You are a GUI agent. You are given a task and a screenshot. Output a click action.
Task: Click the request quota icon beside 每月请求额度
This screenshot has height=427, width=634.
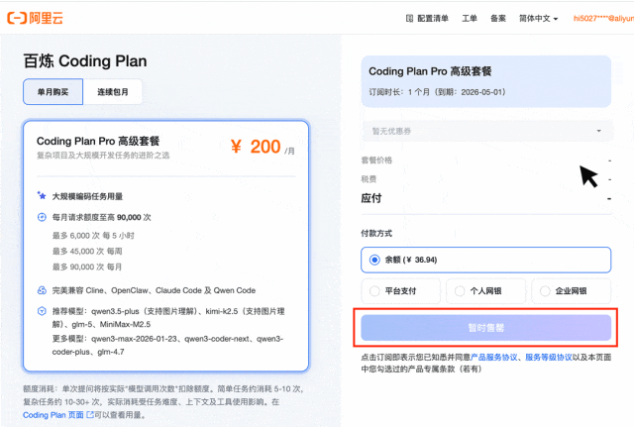(42, 217)
